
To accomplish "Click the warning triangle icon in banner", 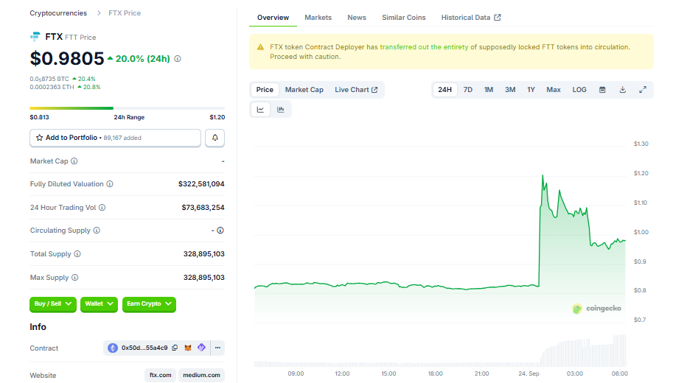I will tap(260, 47).
